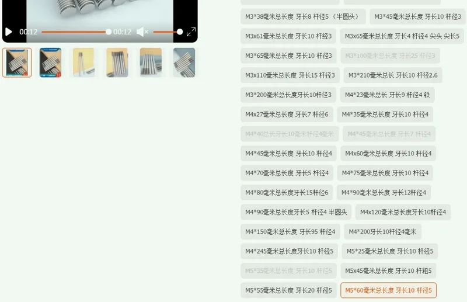Unmute the video with the speaker icon
The height and width of the screenshot is (302, 467).
(142, 32)
